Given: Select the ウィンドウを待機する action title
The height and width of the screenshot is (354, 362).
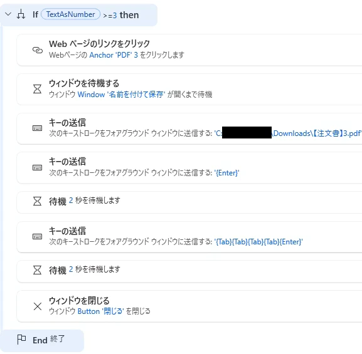Looking at the screenshot, I should 84,83.
